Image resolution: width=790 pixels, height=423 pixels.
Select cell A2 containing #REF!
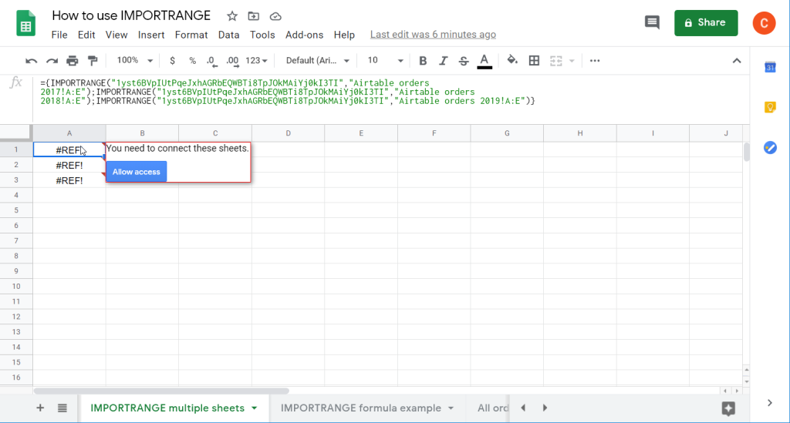[69, 165]
